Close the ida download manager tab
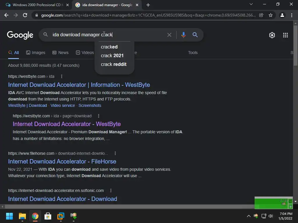The image size is (298, 223). coord(137,5)
